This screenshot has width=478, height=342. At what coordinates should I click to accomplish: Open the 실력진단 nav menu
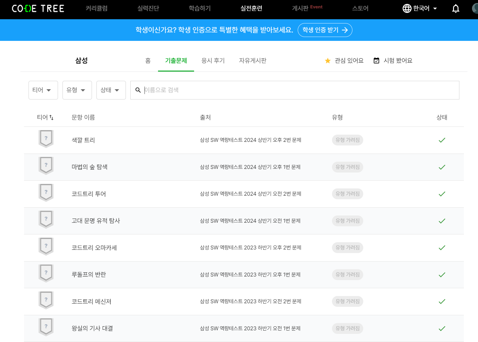coord(148,8)
